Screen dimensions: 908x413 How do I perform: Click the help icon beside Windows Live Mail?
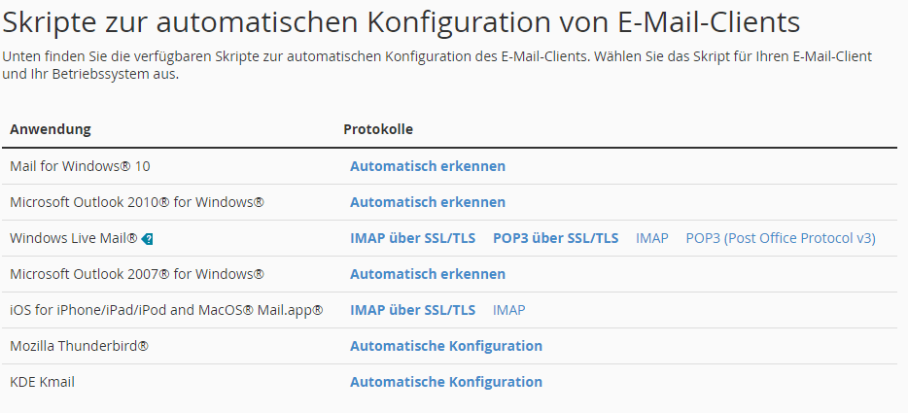tap(148, 238)
